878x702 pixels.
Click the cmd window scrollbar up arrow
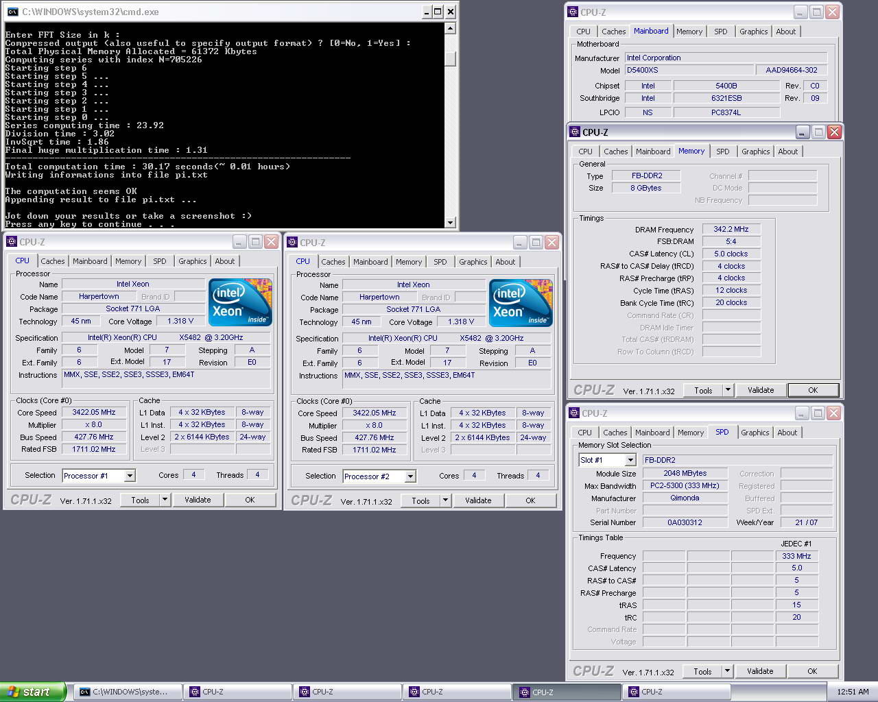(450, 28)
